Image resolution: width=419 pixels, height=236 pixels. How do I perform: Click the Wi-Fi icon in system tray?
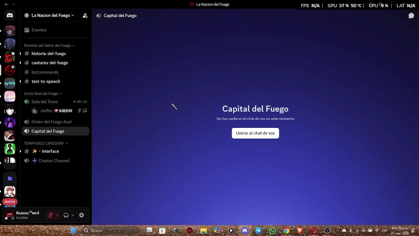pyautogui.click(x=377, y=231)
